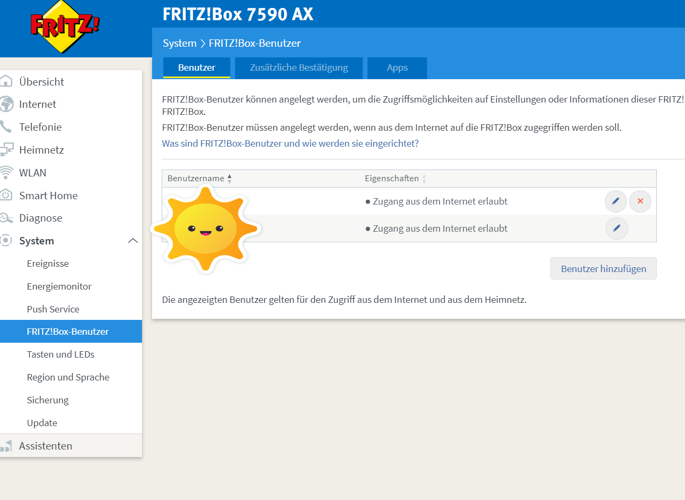685x500 pixels.
Task: Open the Internet menu entry
Action: click(x=38, y=104)
